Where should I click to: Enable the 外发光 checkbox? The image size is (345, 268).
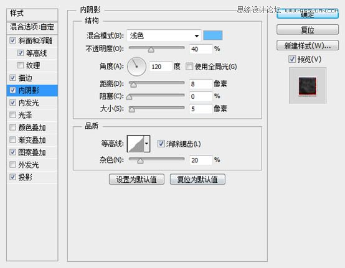point(12,165)
